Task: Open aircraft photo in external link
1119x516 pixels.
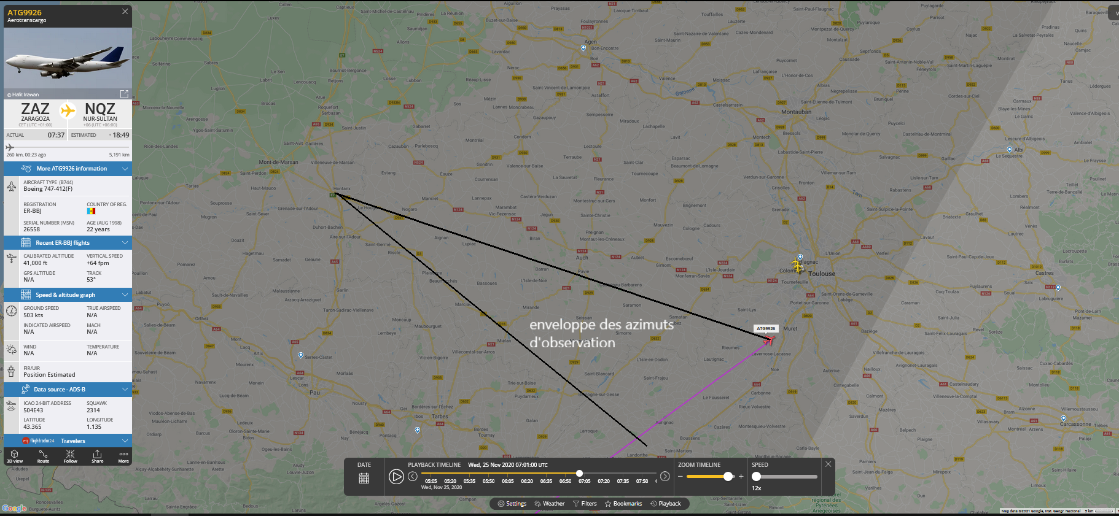Action: (x=124, y=94)
